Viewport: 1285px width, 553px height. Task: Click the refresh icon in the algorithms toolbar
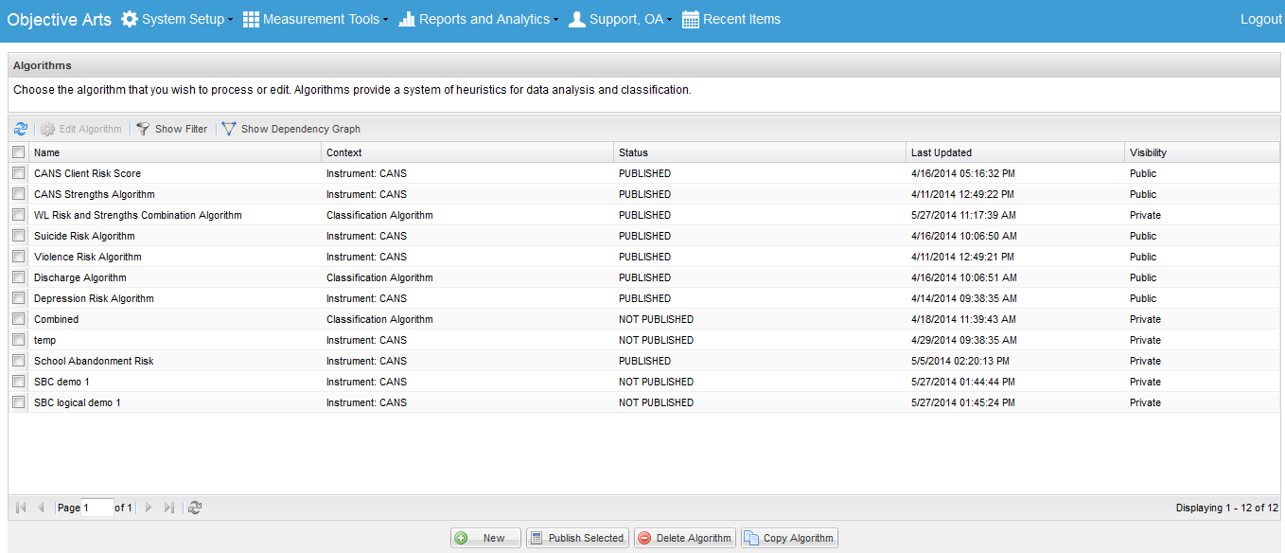[21, 129]
